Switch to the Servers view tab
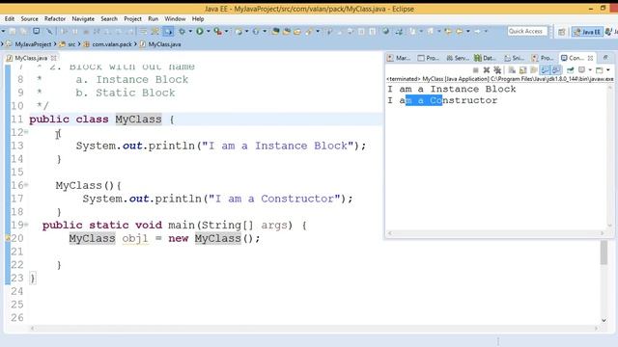618x347 pixels. [457, 58]
